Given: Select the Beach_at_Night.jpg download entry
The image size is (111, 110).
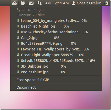Looking at the screenshot, I should point(56,26).
